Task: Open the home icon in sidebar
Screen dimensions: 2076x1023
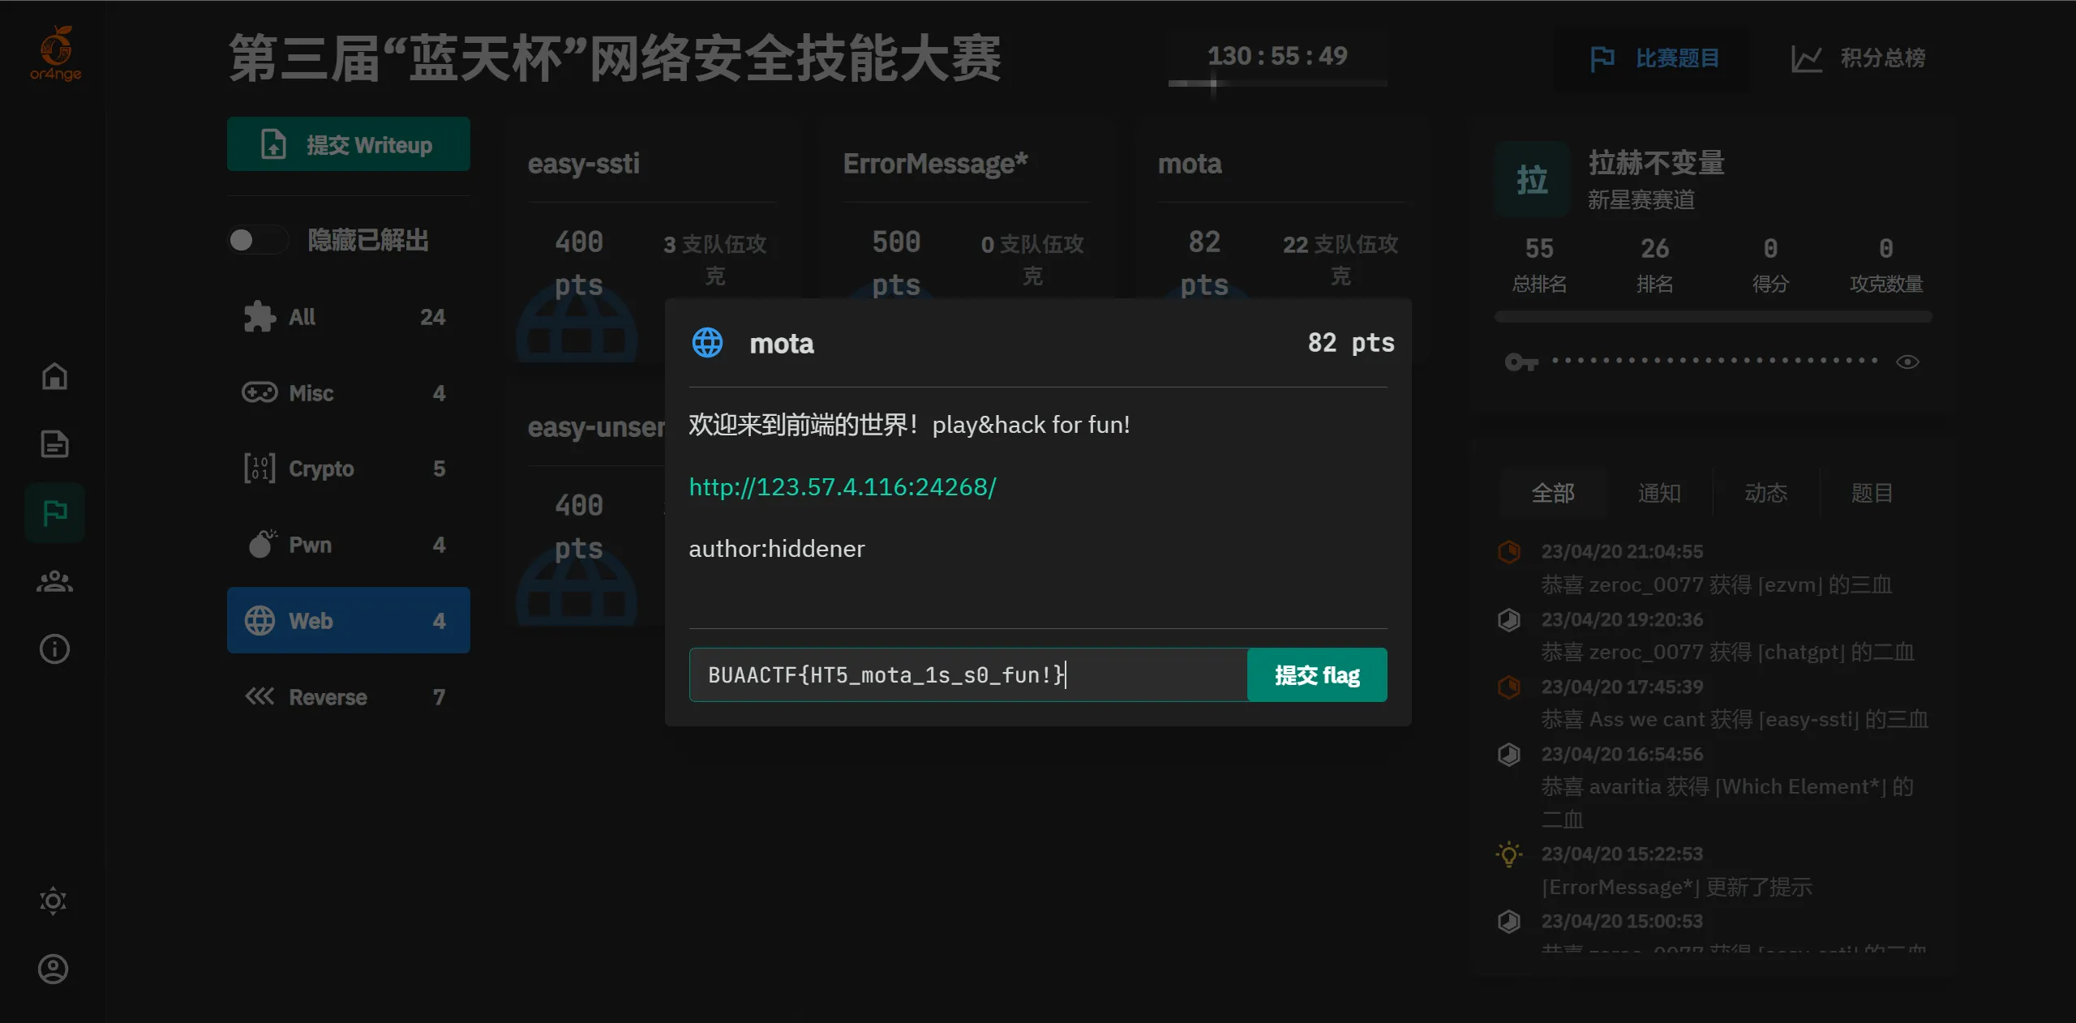Action: pos(54,376)
